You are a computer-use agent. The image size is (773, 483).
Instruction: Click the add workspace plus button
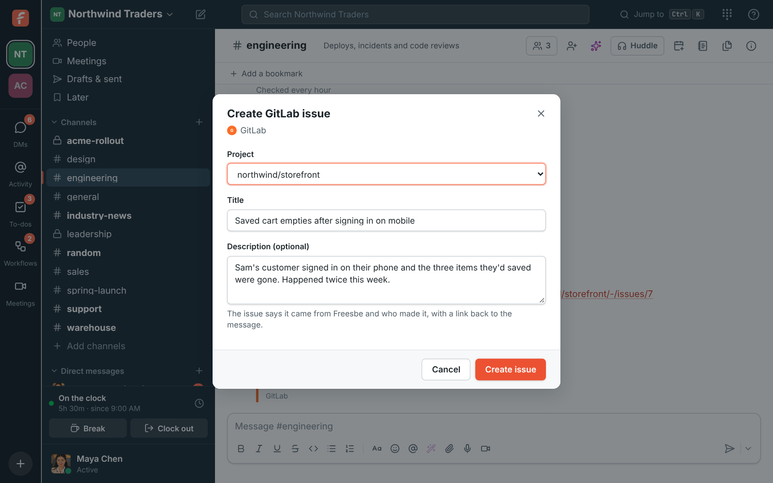20,464
